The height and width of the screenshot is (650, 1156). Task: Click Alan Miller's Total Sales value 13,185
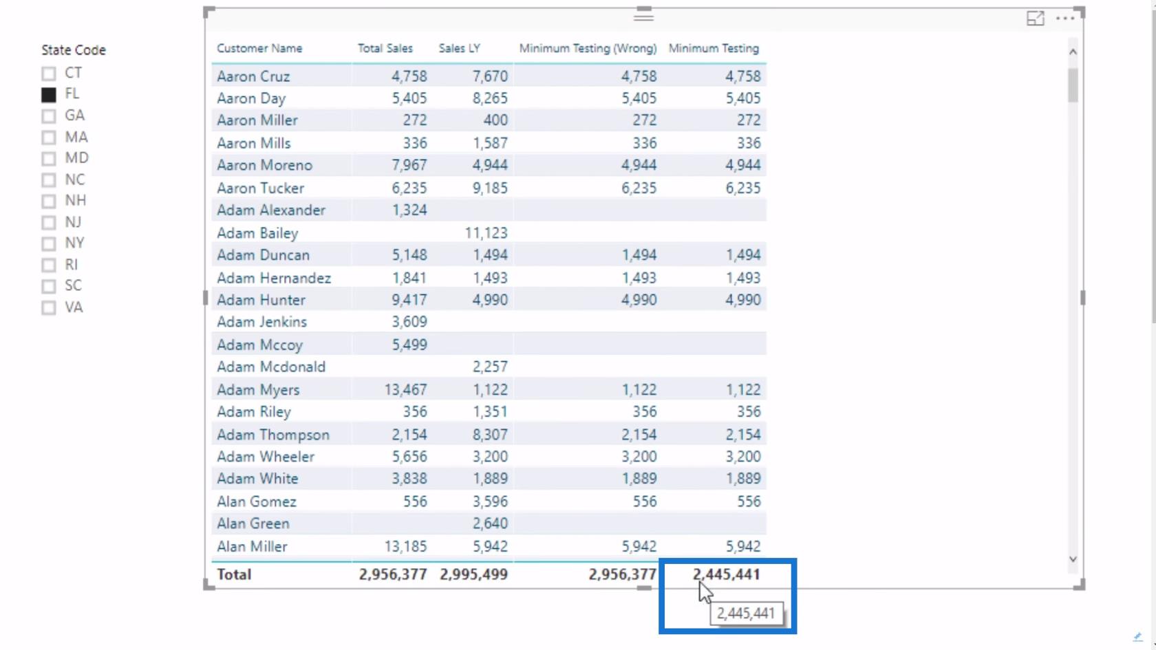pos(405,547)
